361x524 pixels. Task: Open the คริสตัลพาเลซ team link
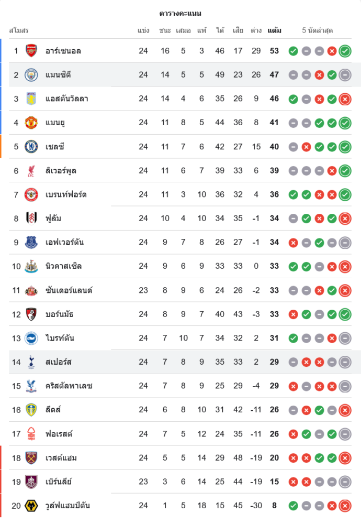tap(69, 386)
